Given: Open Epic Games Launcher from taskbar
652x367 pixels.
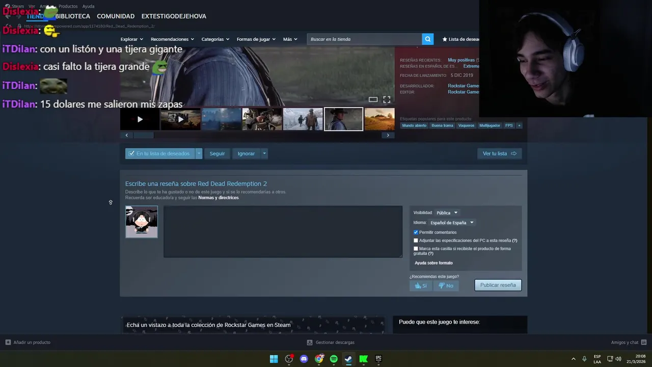Looking at the screenshot, I should [378, 359].
